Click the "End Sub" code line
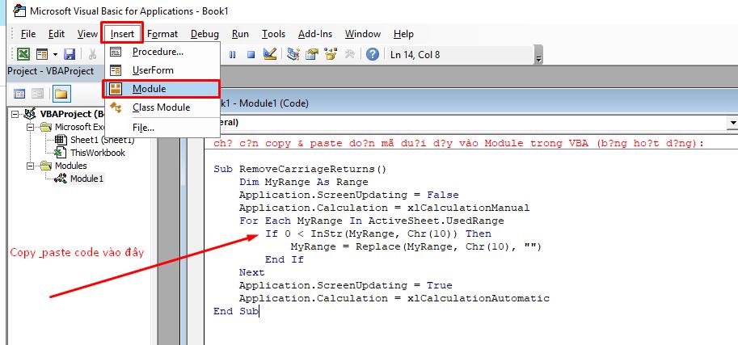The height and width of the screenshot is (345, 738). [x=236, y=311]
